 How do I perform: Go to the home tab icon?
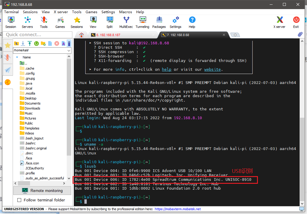click(x=81, y=35)
